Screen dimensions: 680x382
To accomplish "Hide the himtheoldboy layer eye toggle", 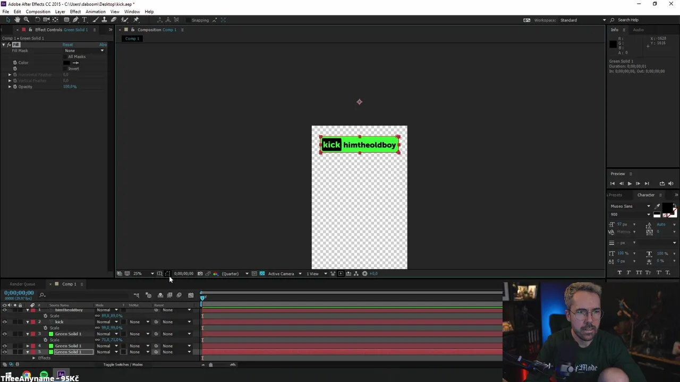I will [5, 310].
